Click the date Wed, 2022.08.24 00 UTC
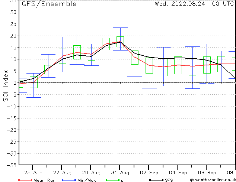The height and width of the screenshot is (182, 236). point(194,4)
